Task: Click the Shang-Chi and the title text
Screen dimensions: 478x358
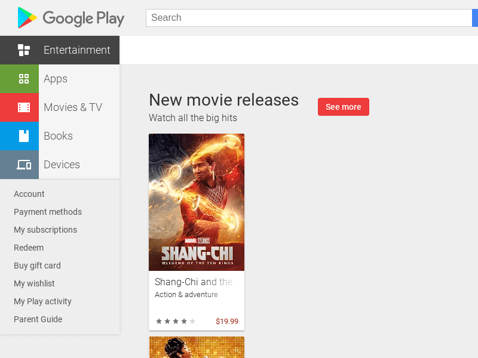Action: (x=194, y=282)
